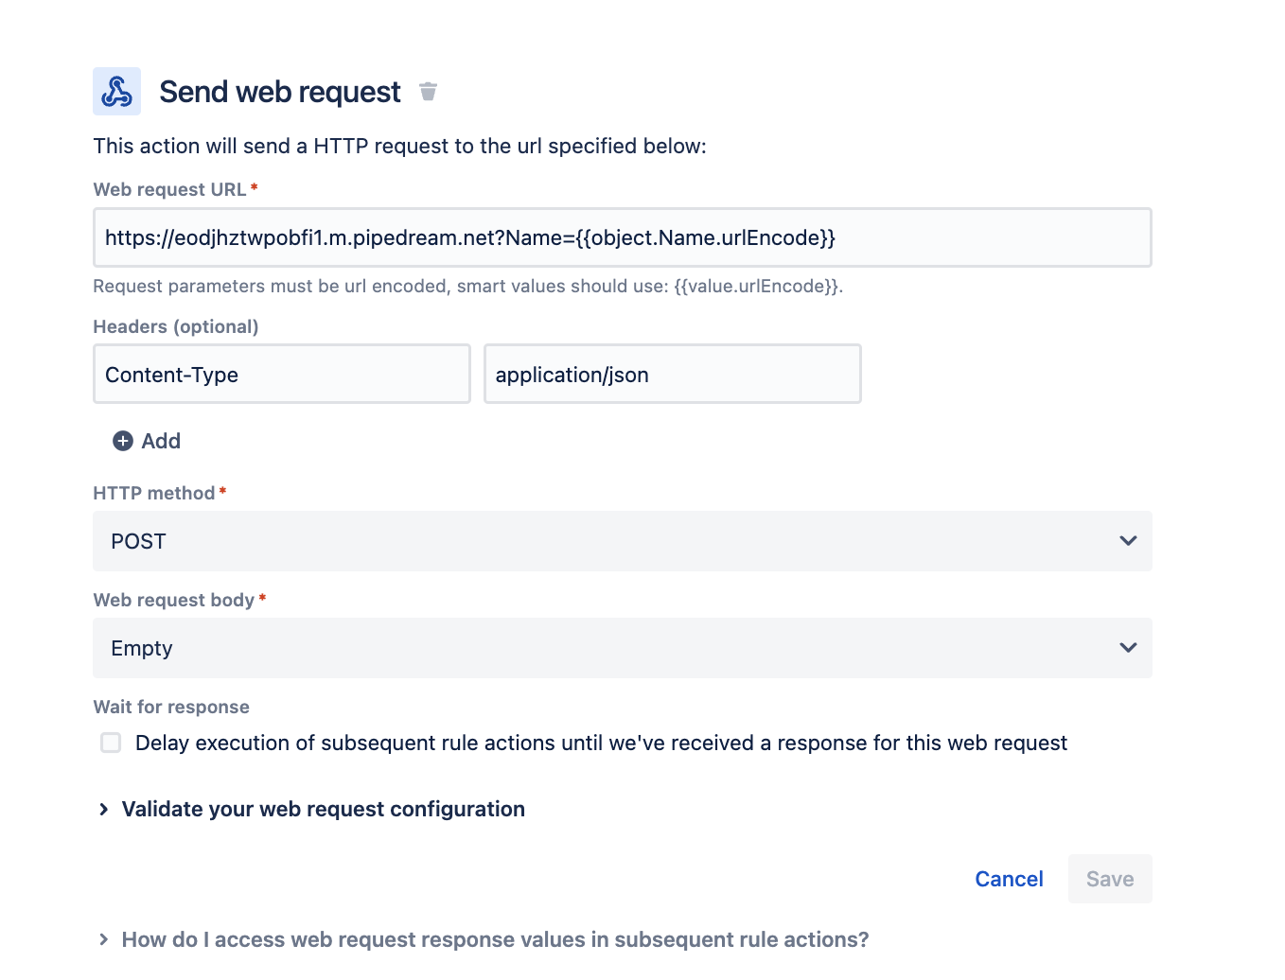Expand How do I access response values
Viewport: 1285px width, 980px height.
tap(495, 940)
